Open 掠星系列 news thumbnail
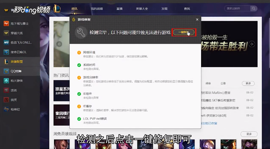 click(61, 90)
